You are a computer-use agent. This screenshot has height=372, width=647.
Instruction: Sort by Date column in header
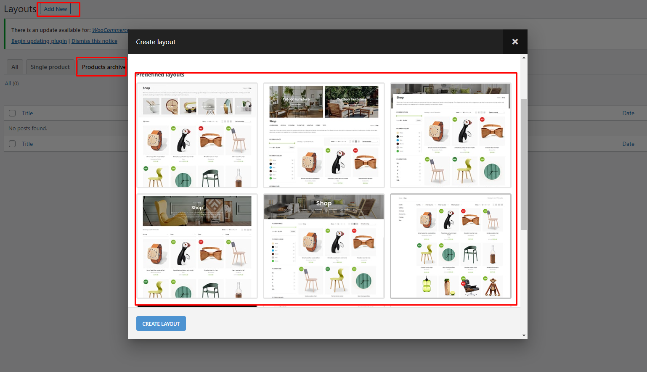[x=628, y=113]
